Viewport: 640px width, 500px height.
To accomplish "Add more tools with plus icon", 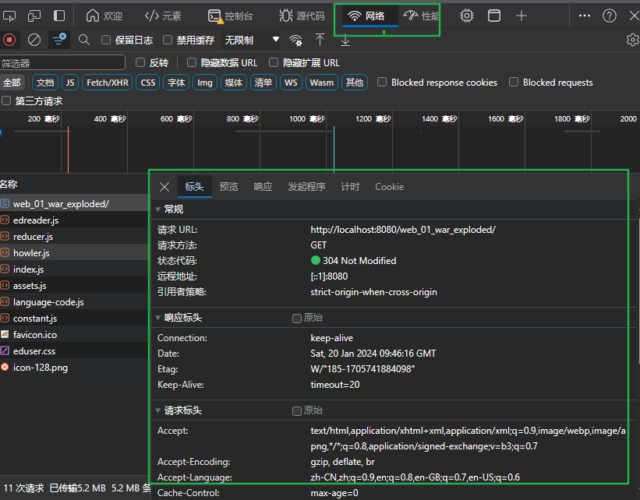I will click(522, 16).
